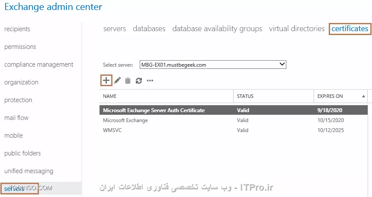Click Valid status of WMSVC certificate

pyautogui.click(x=243, y=130)
